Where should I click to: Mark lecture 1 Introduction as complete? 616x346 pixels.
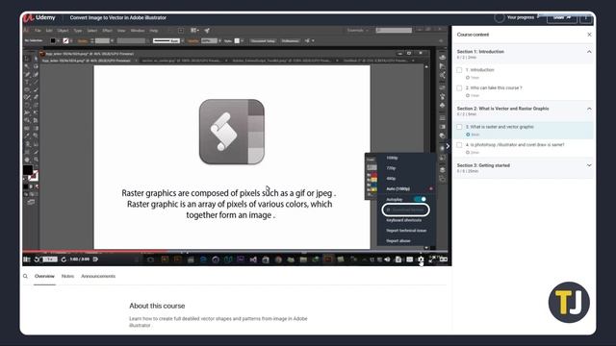tap(459, 70)
